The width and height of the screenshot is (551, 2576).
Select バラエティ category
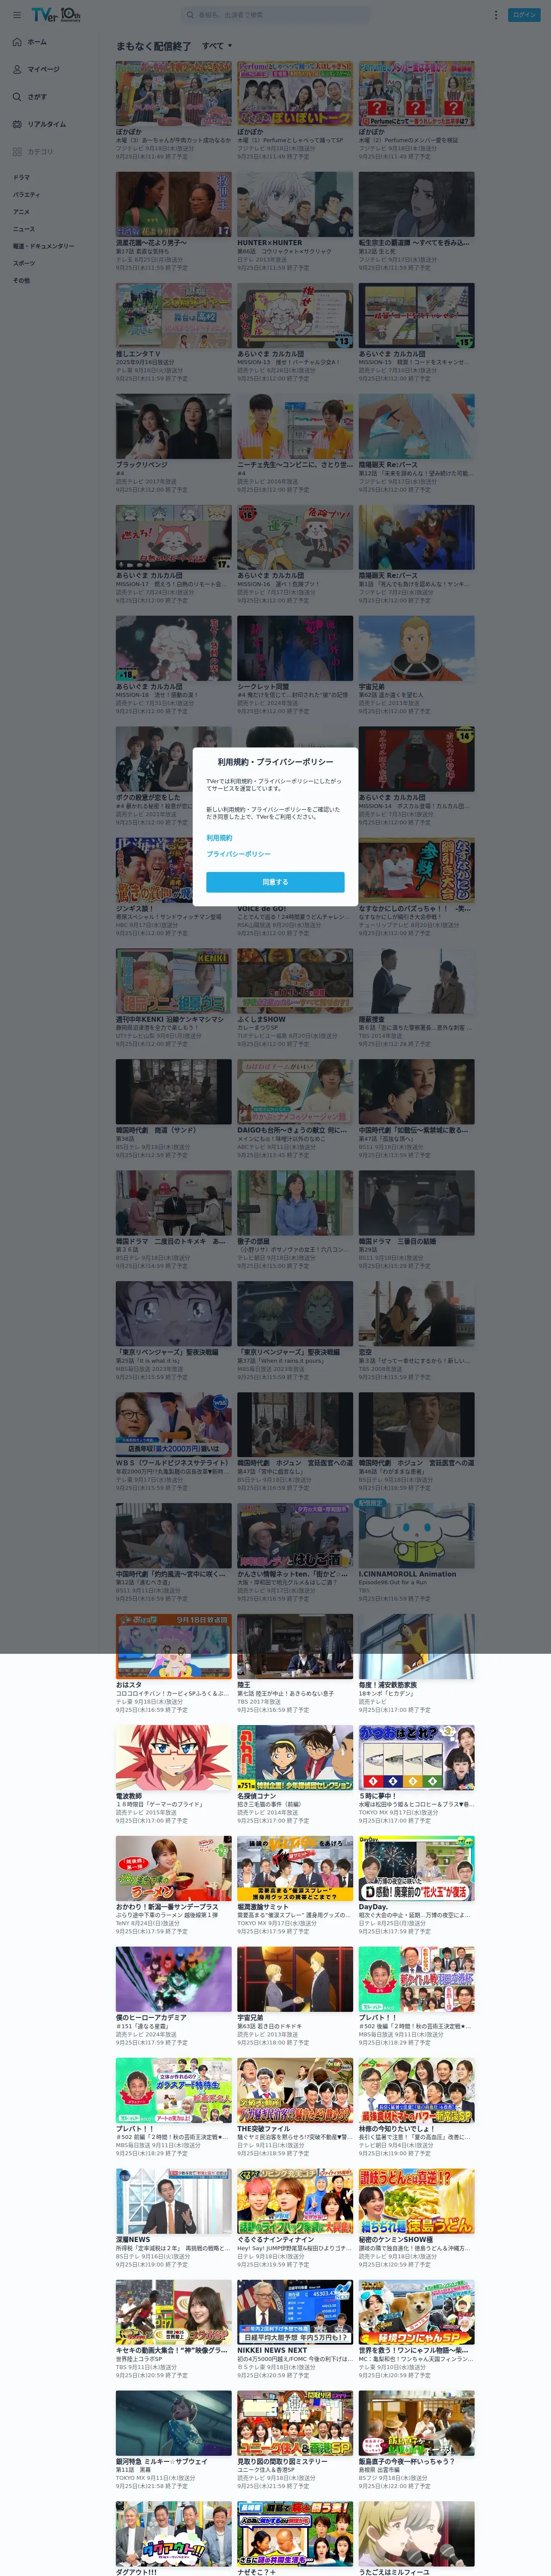pyautogui.click(x=26, y=195)
